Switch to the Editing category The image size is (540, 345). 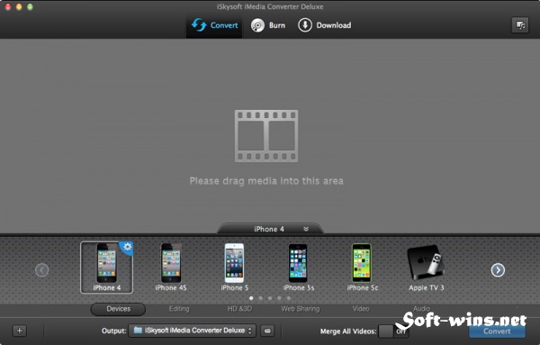[x=179, y=309]
